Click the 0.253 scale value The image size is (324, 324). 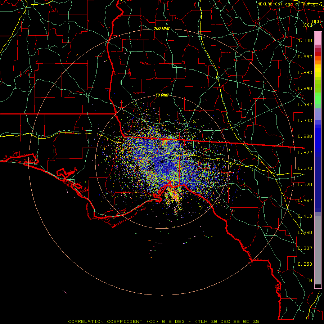tap(305, 264)
